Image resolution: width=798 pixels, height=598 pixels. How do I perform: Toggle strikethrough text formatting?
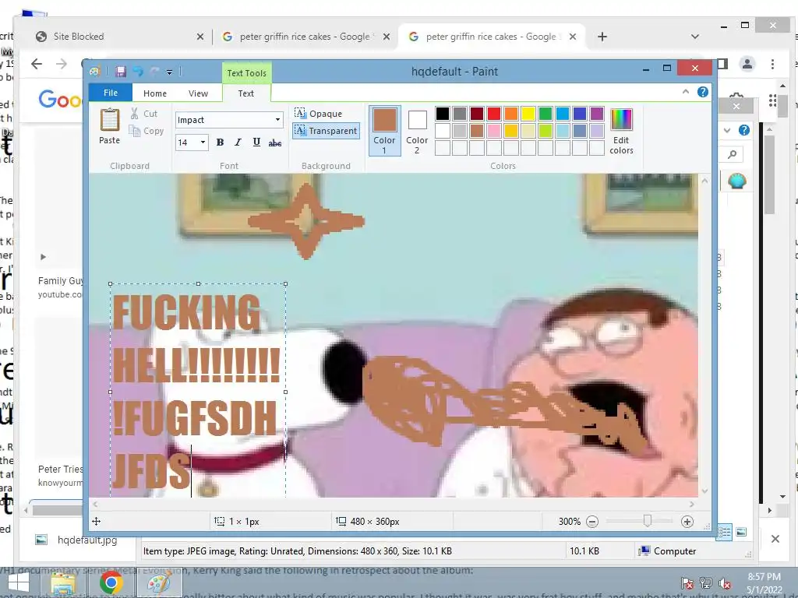(275, 143)
